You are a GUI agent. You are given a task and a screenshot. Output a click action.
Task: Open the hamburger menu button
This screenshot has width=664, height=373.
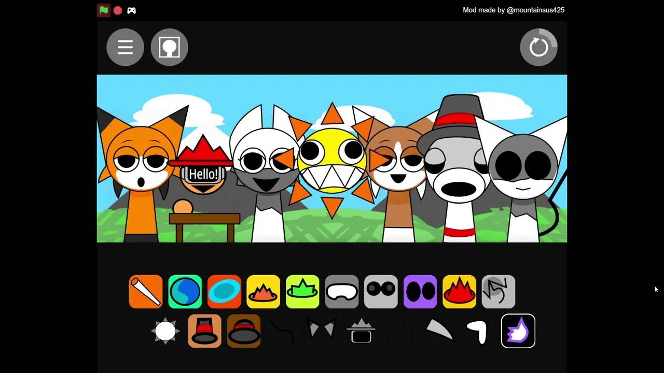[x=125, y=47]
